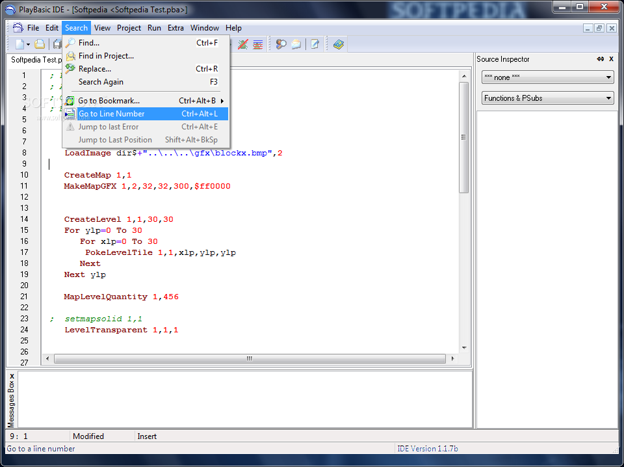The height and width of the screenshot is (467, 624).
Task: Toggle Source Inspector panel float arrow icon
Action: click(600, 59)
